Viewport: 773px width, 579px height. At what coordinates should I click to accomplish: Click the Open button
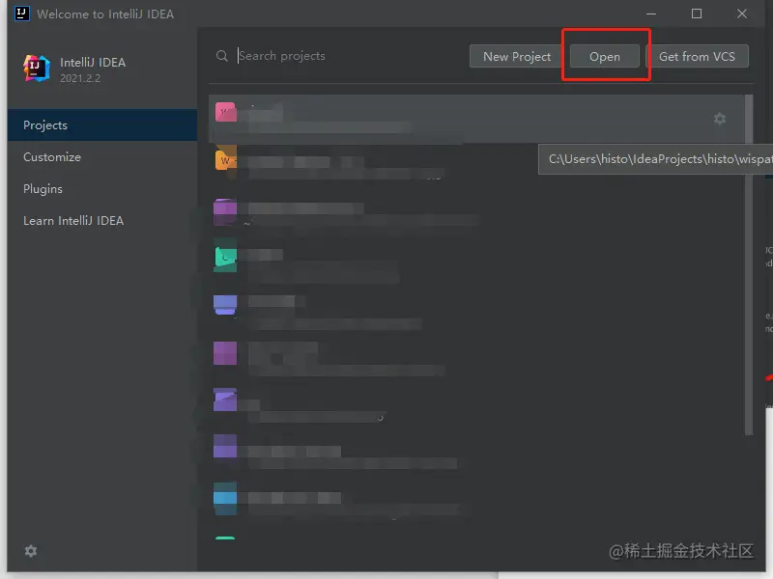coord(605,57)
